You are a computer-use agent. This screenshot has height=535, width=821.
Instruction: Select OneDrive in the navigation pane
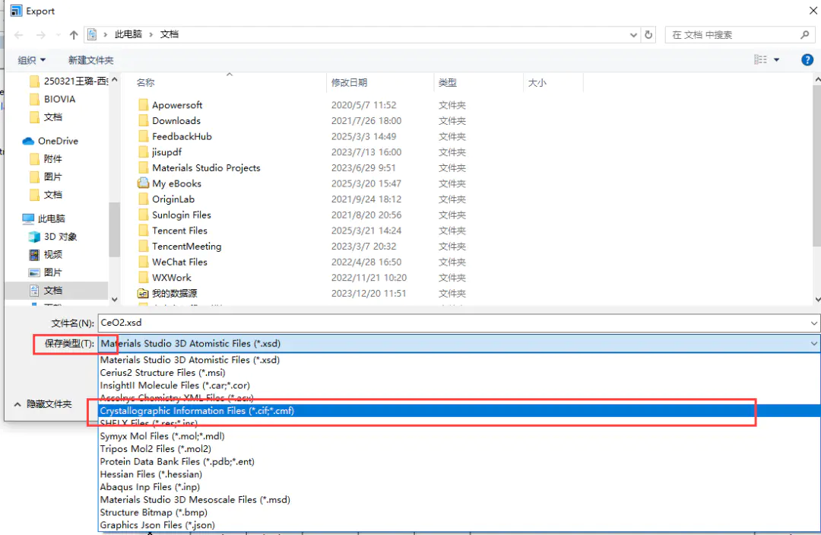[50, 141]
